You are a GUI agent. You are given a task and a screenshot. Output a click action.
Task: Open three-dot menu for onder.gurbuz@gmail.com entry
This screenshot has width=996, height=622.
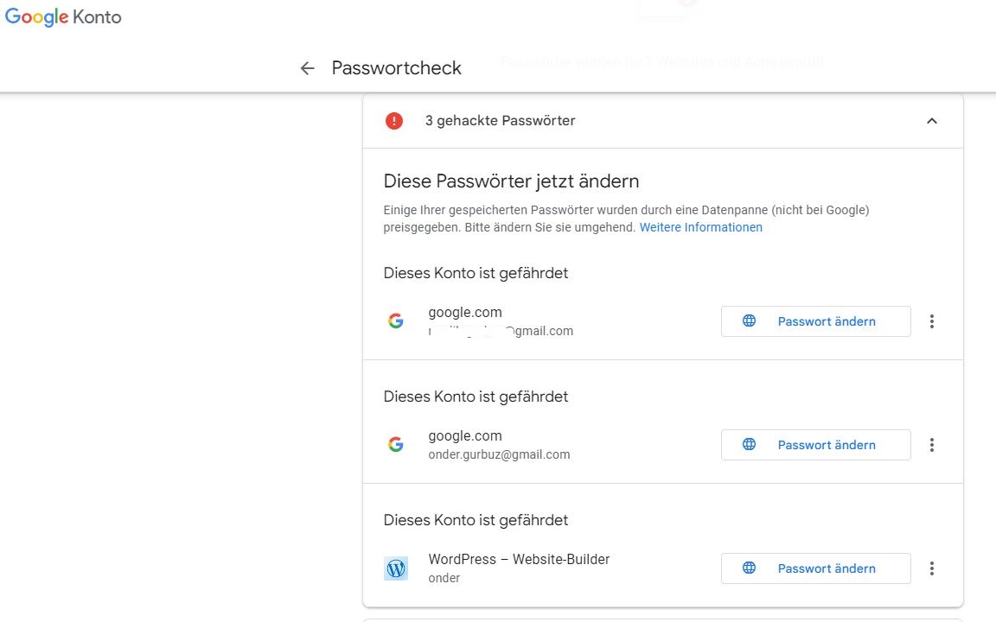tap(932, 445)
